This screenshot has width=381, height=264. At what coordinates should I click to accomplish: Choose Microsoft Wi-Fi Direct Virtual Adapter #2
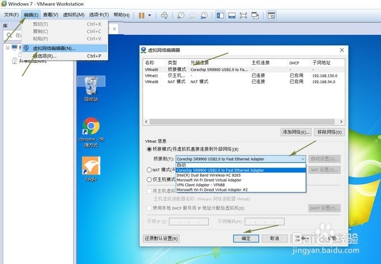click(x=241, y=190)
